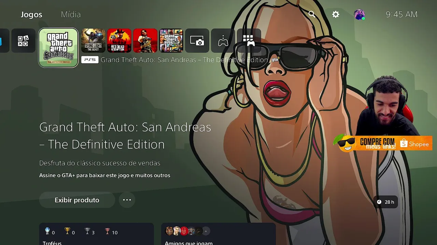Click the first friend avatar
The width and height of the screenshot is (437, 245).
(169, 231)
